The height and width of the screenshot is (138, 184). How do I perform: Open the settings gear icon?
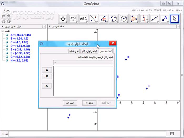pyautogui.click(x=3, y=21)
